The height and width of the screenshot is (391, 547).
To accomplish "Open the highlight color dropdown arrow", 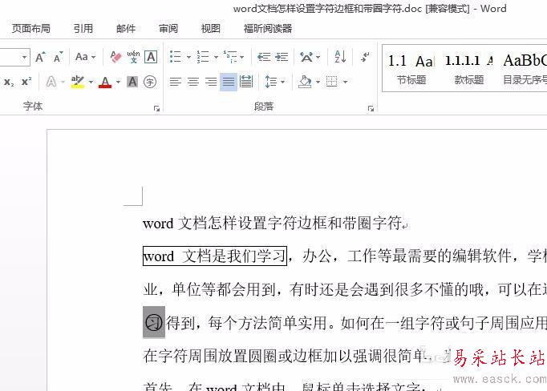I will 91,83.
